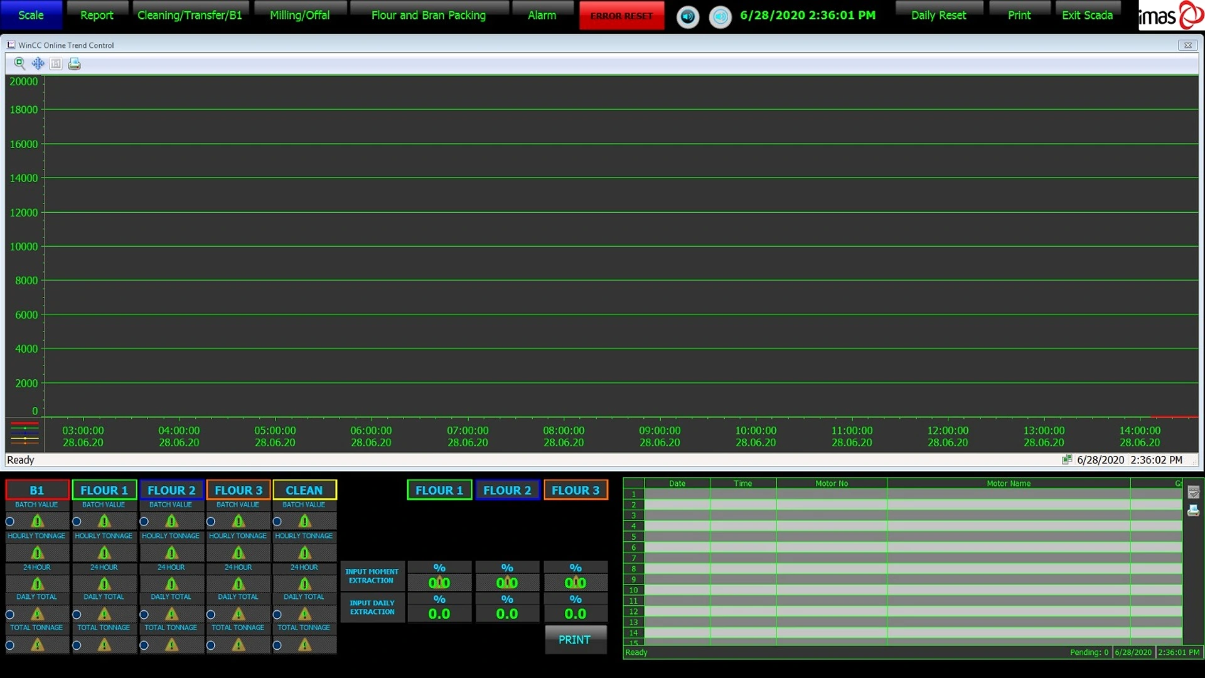This screenshot has height=678, width=1205.
Task: Switch to Cleaning/Transfer/B1 tab
Action: point(190,15)
